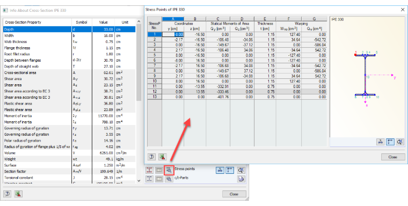Click Polar radius of gyration row
This screenshot has width=408, height=206.
click(x=69, y=141)
